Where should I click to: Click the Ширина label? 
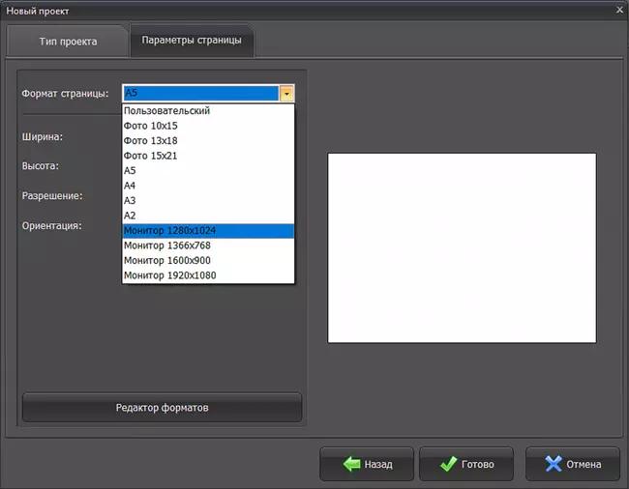click(x=43, y=137)
